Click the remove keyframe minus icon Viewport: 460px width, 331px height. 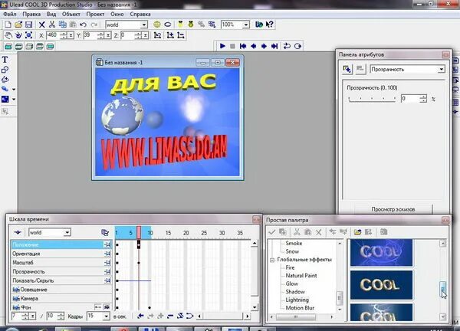(x=170, y=316)
